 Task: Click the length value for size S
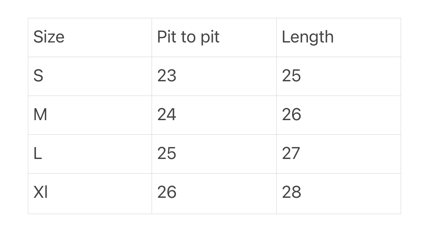point(291,76)
